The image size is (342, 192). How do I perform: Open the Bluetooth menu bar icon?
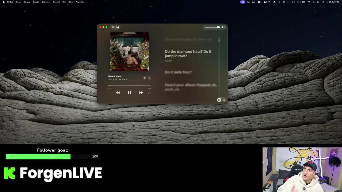280,2
